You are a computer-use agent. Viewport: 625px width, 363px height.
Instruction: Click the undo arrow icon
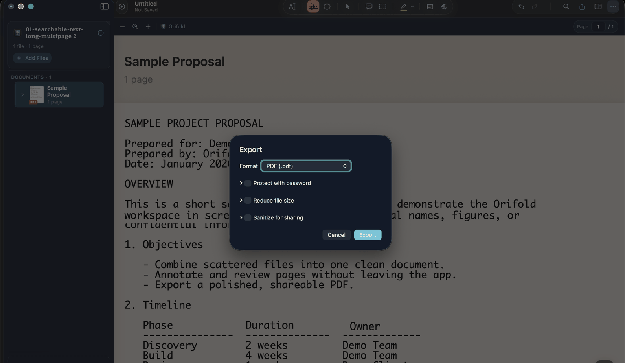(x=521, y=7)
